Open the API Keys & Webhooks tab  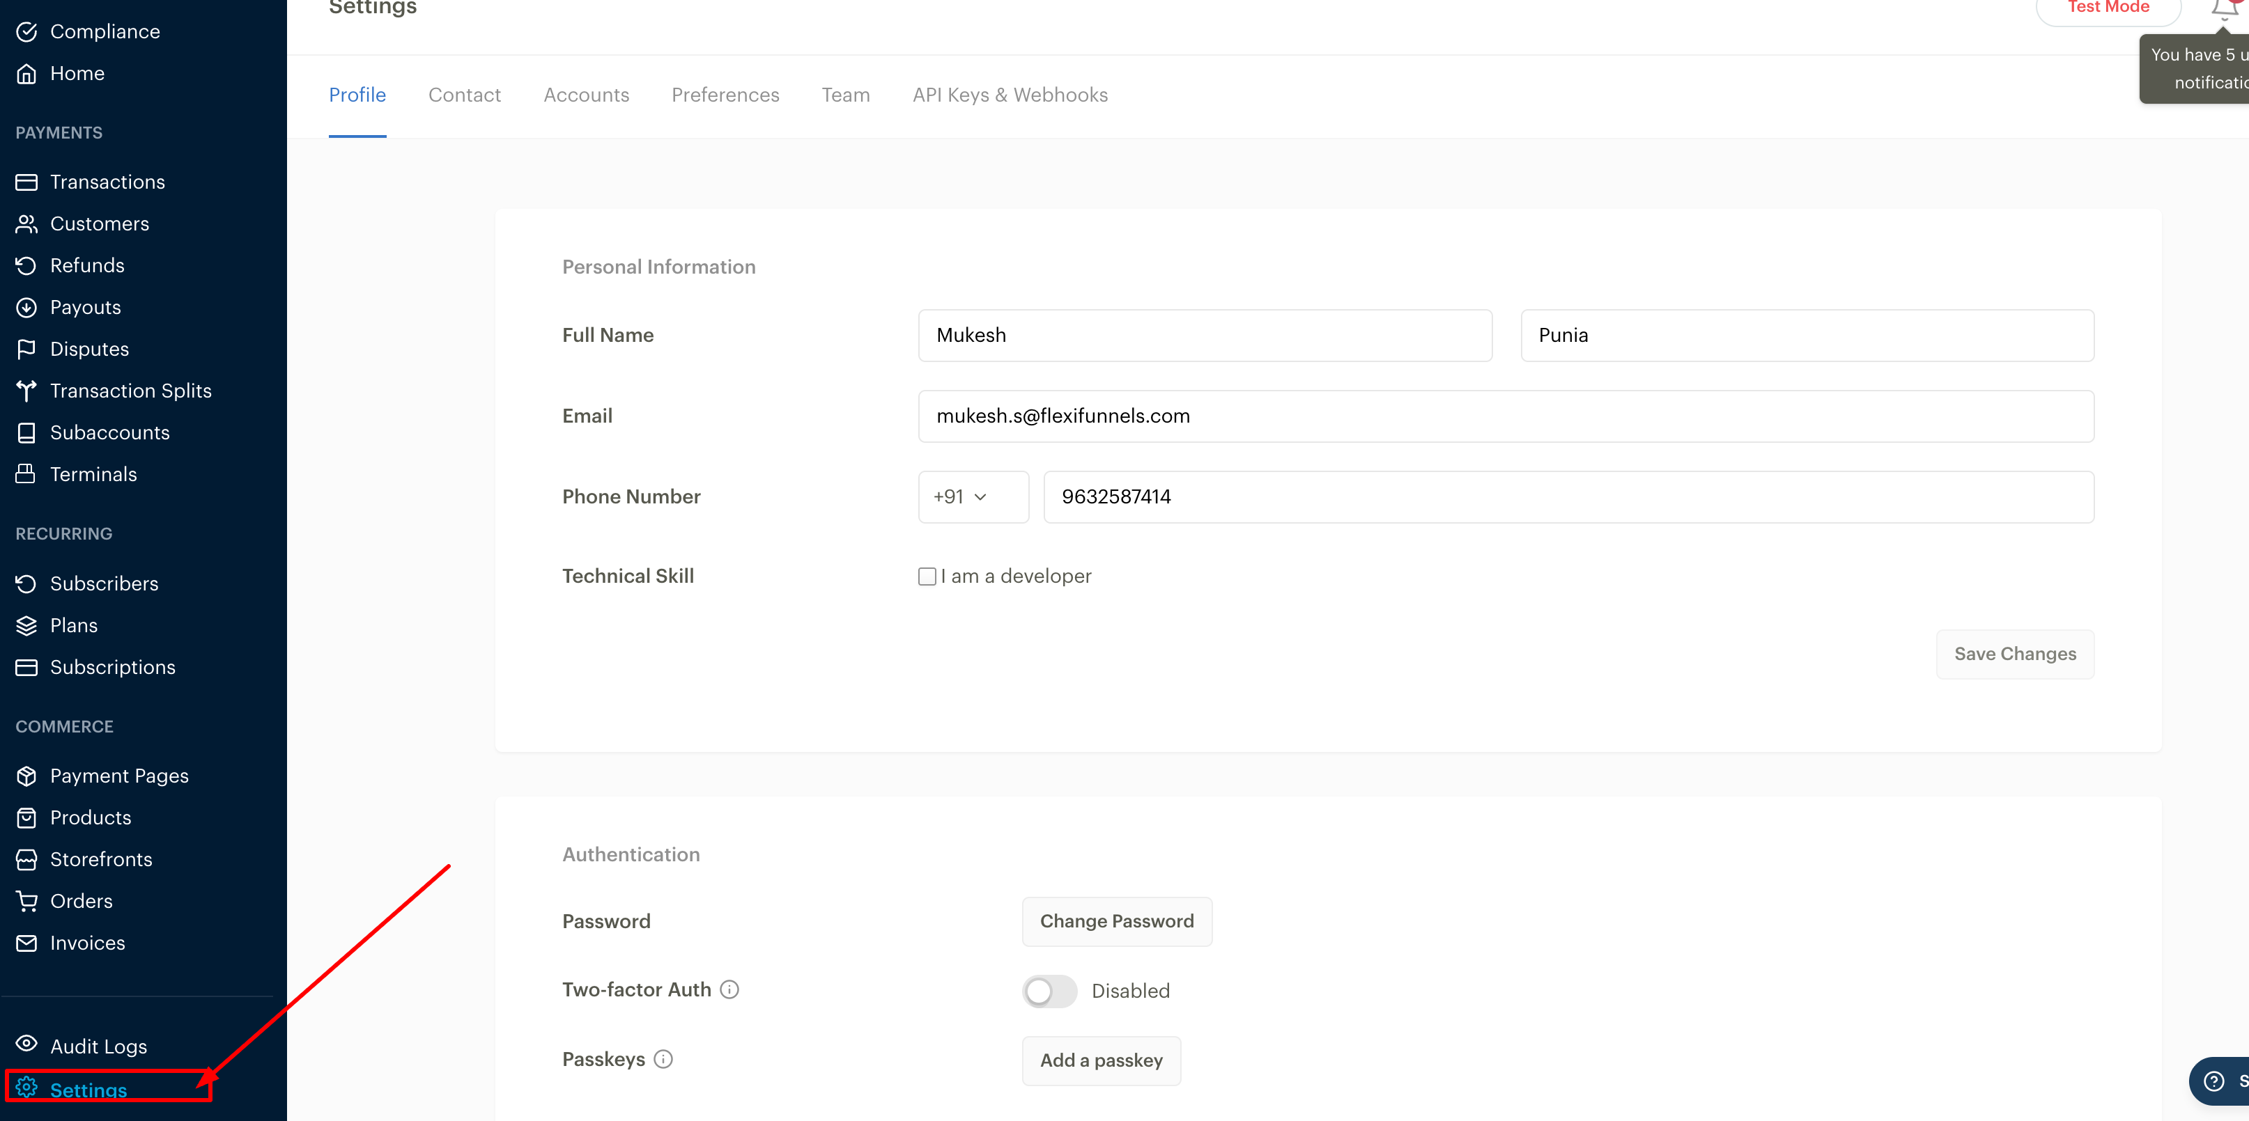pos(1010,95)
